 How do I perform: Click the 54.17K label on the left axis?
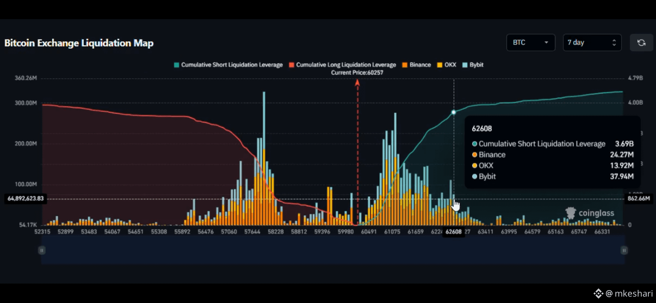coord(28,225)
